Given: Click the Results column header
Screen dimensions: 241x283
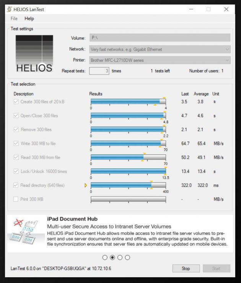Looking at the screenshot, I should [x=96, y=94].
